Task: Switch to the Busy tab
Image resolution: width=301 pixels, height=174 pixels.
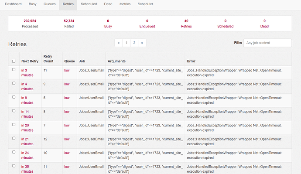Action: pos(33,4)
